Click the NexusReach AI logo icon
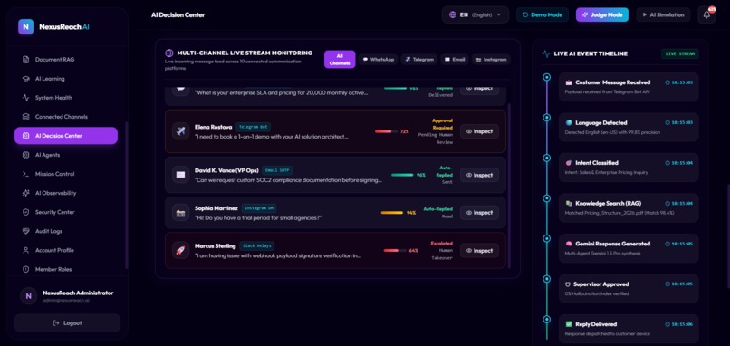 click(x=26, y=27)
